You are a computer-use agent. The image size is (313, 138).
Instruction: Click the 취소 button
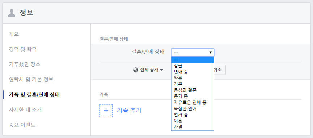[219, 70]
